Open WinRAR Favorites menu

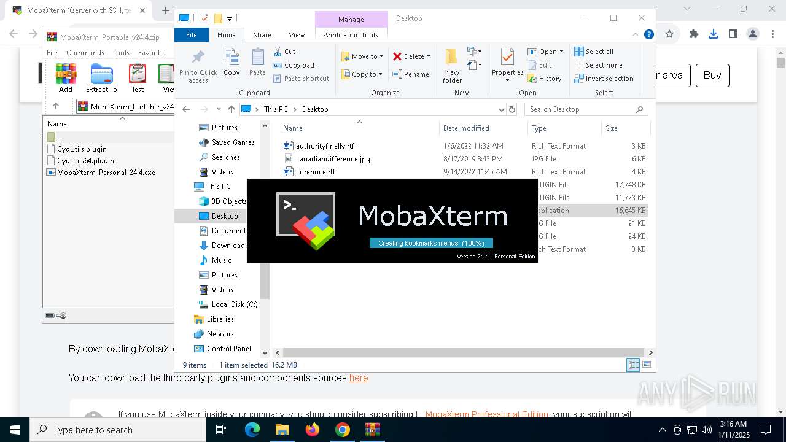[x=152, y=53]
